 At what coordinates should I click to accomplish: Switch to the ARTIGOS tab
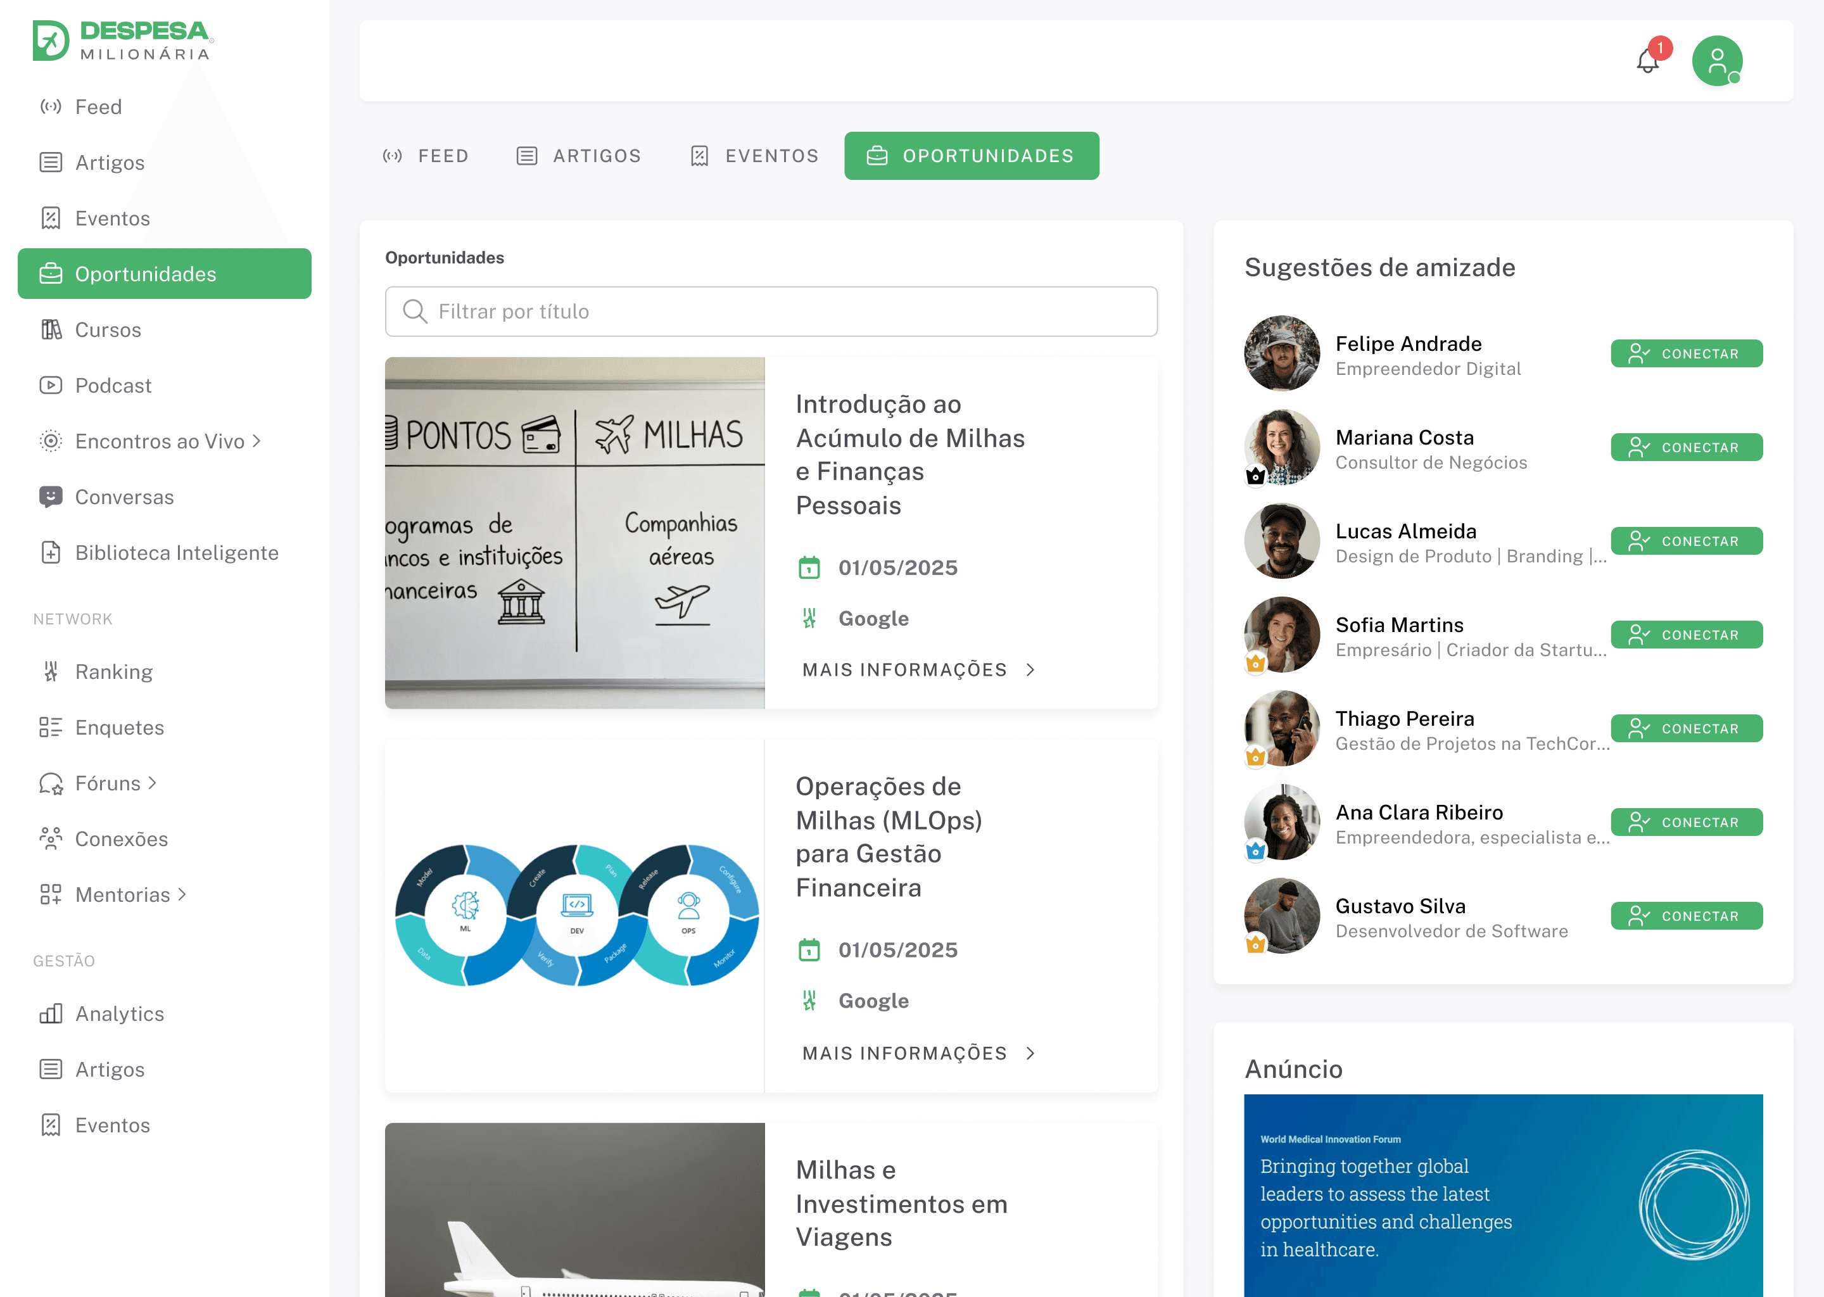(x=579, y=156)
